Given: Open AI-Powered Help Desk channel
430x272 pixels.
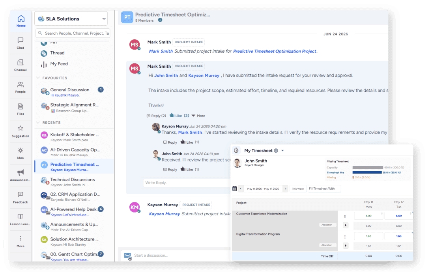Looking at the screenshot, I should pos(74,211).
